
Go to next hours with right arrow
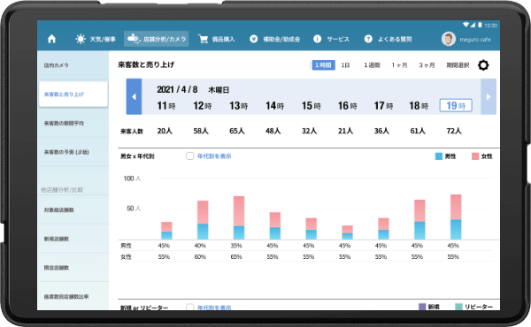click(489, 96)
